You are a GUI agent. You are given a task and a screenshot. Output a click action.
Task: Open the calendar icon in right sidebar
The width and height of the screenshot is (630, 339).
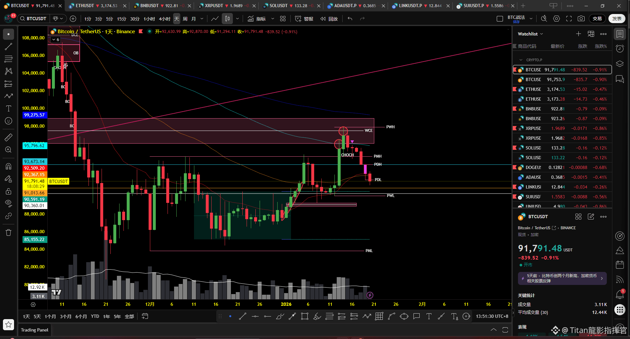click(x=620, y=265)
